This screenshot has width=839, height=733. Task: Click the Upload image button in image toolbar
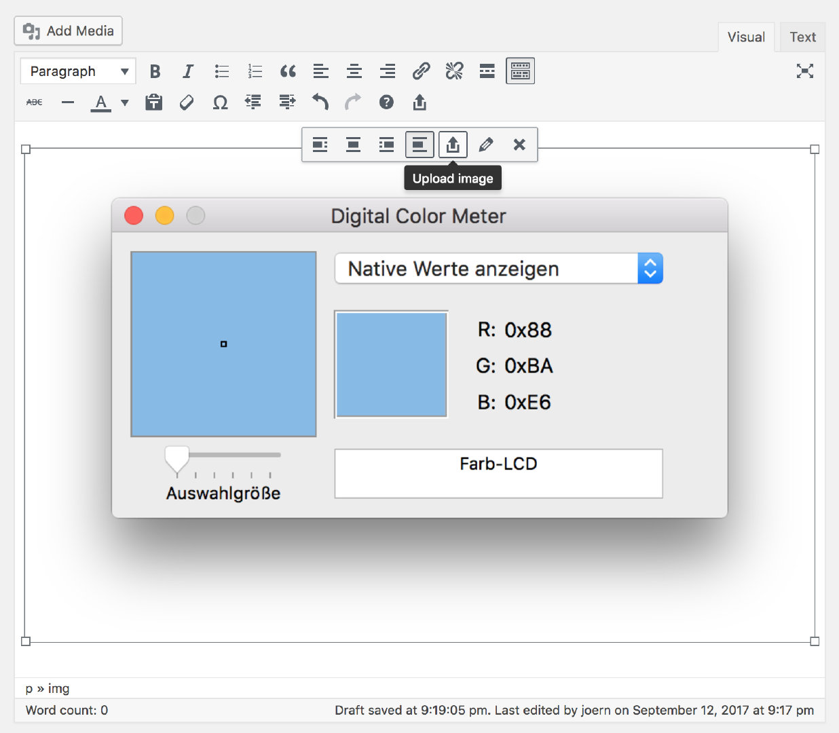tap(453, 145)
